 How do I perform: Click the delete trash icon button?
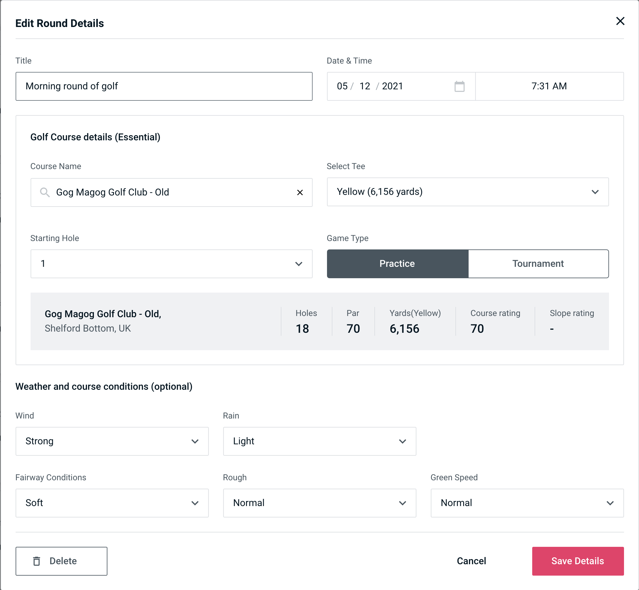click(x=38, y=561)
